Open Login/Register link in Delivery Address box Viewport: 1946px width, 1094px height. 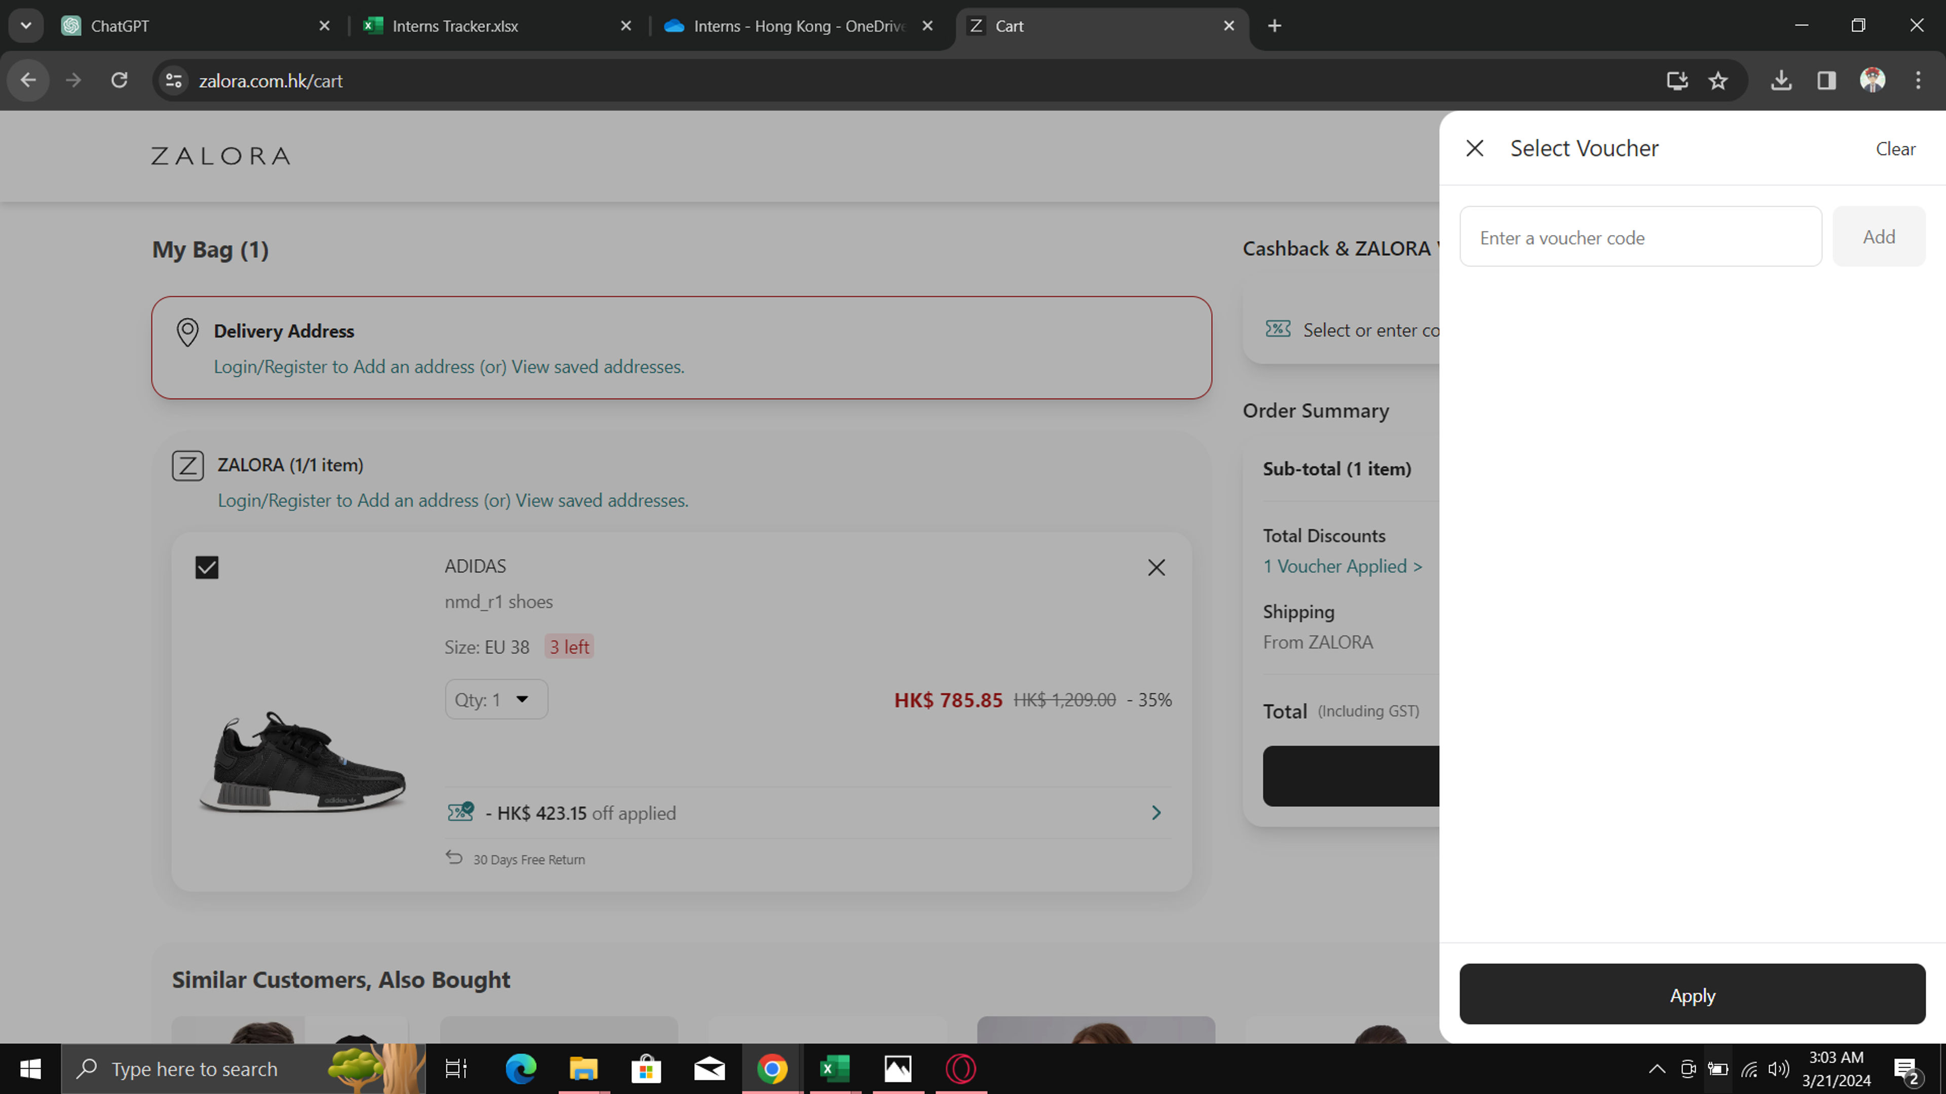[448, 367]
